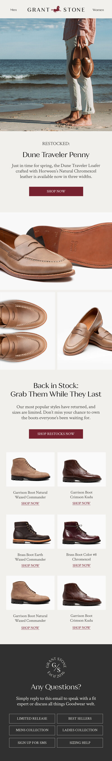The image size is (112, 761).
Task: Click the Dune Traveler Penny heading
Action: 56,155
